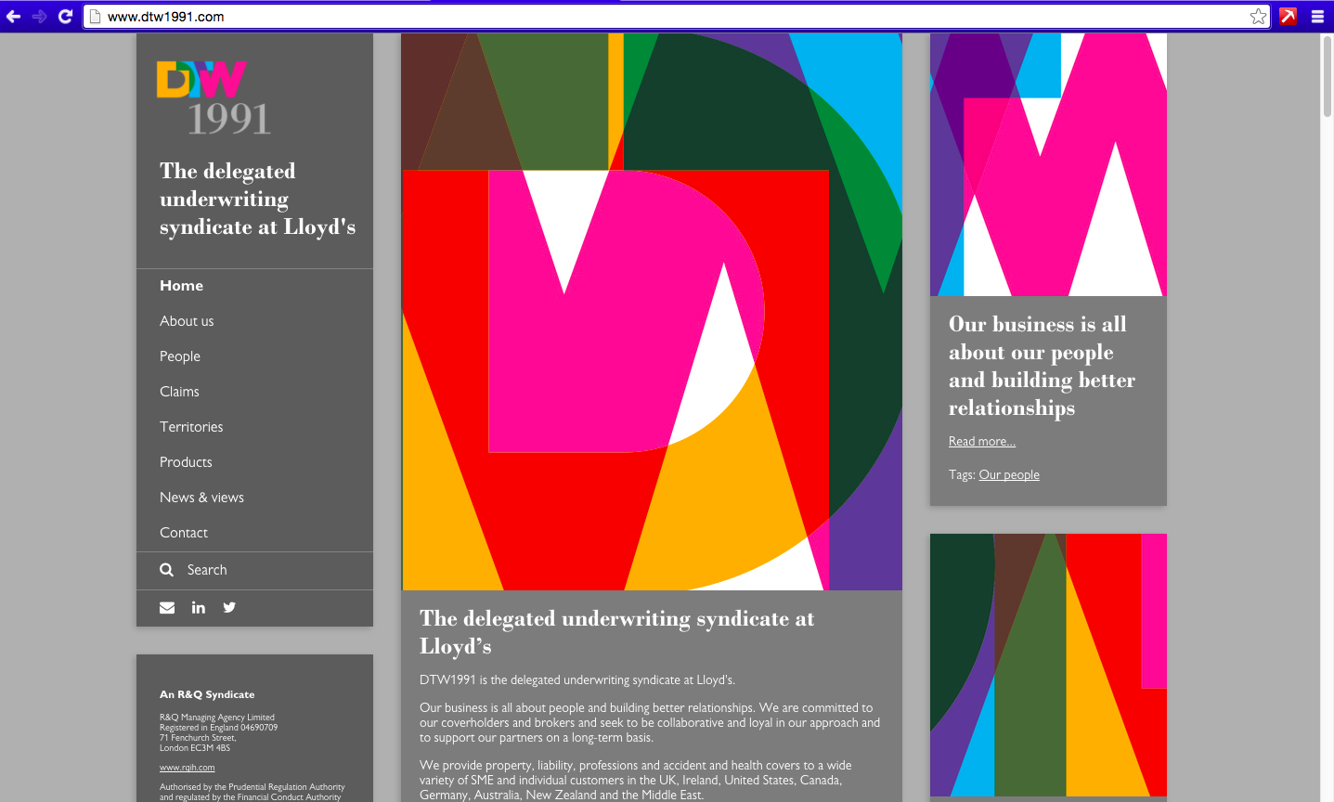
Task: Open the About us page
Action: point(187,321)
